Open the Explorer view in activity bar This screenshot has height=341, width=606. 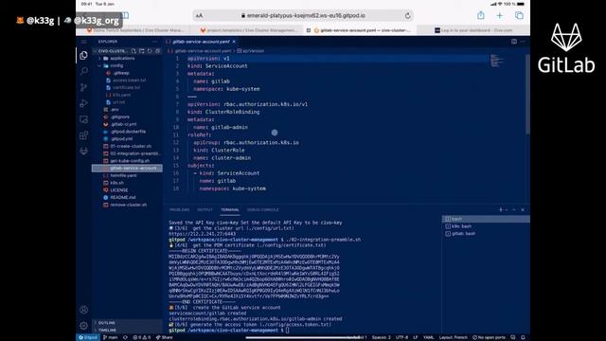tap(83, 55)
